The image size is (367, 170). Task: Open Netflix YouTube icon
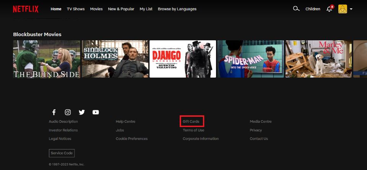click(96, 112)
